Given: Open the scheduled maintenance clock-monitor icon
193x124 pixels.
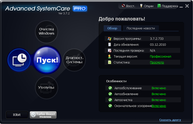Looking at the screenshot, I should [x=19, y=60].
